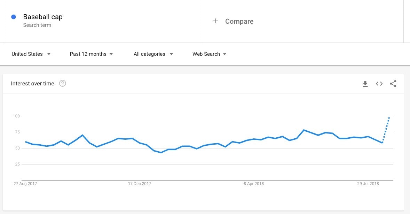Click the 100 value on the y-axis
410x214 pixels.
coord(16,116)
